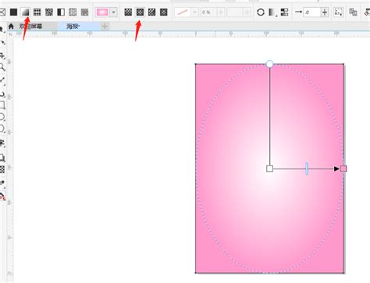370x283 pixels.
Task: Select the Text tool in toolbox
Action: [x=2, y=143]
